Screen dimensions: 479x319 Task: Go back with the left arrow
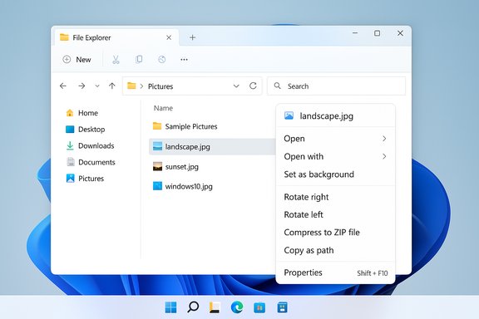63,86
